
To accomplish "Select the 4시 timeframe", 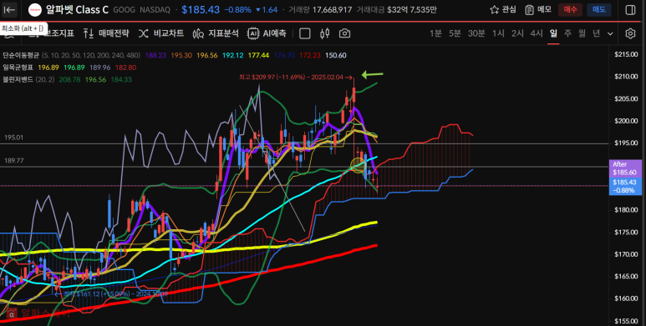I will (537, 33).
